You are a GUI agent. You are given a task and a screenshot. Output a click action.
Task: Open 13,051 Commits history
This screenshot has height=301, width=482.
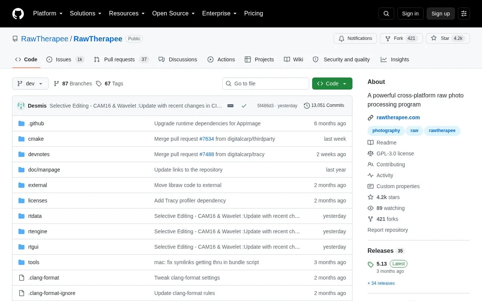pyautogui.click(x=324, y=106)
